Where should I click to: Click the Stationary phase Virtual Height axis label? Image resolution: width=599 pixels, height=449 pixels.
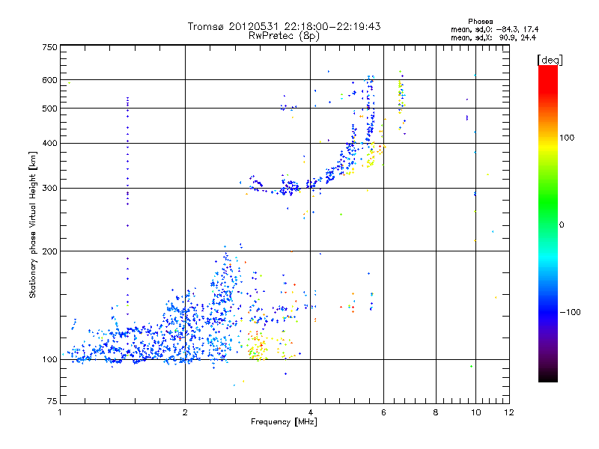point(32,224)
